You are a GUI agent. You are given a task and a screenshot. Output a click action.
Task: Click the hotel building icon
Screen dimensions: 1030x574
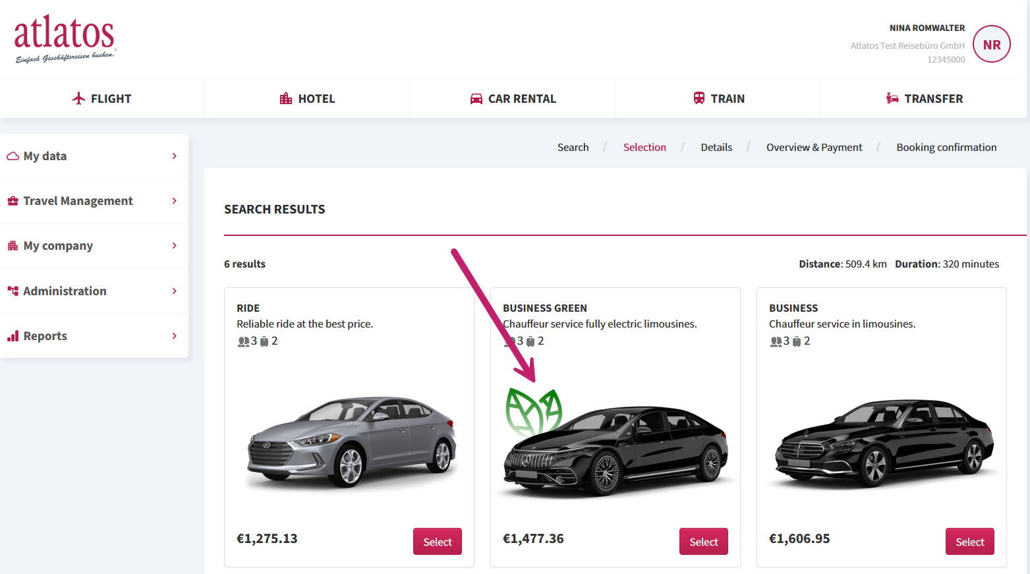286,98
